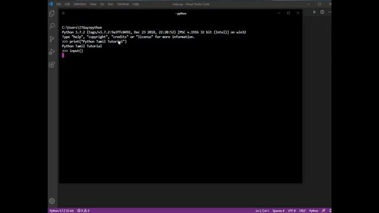Image resolution: width=379 pixels, height=213 pixels.
Task: Open the More Actions ellipsis in editor
Action: [329, 12]
